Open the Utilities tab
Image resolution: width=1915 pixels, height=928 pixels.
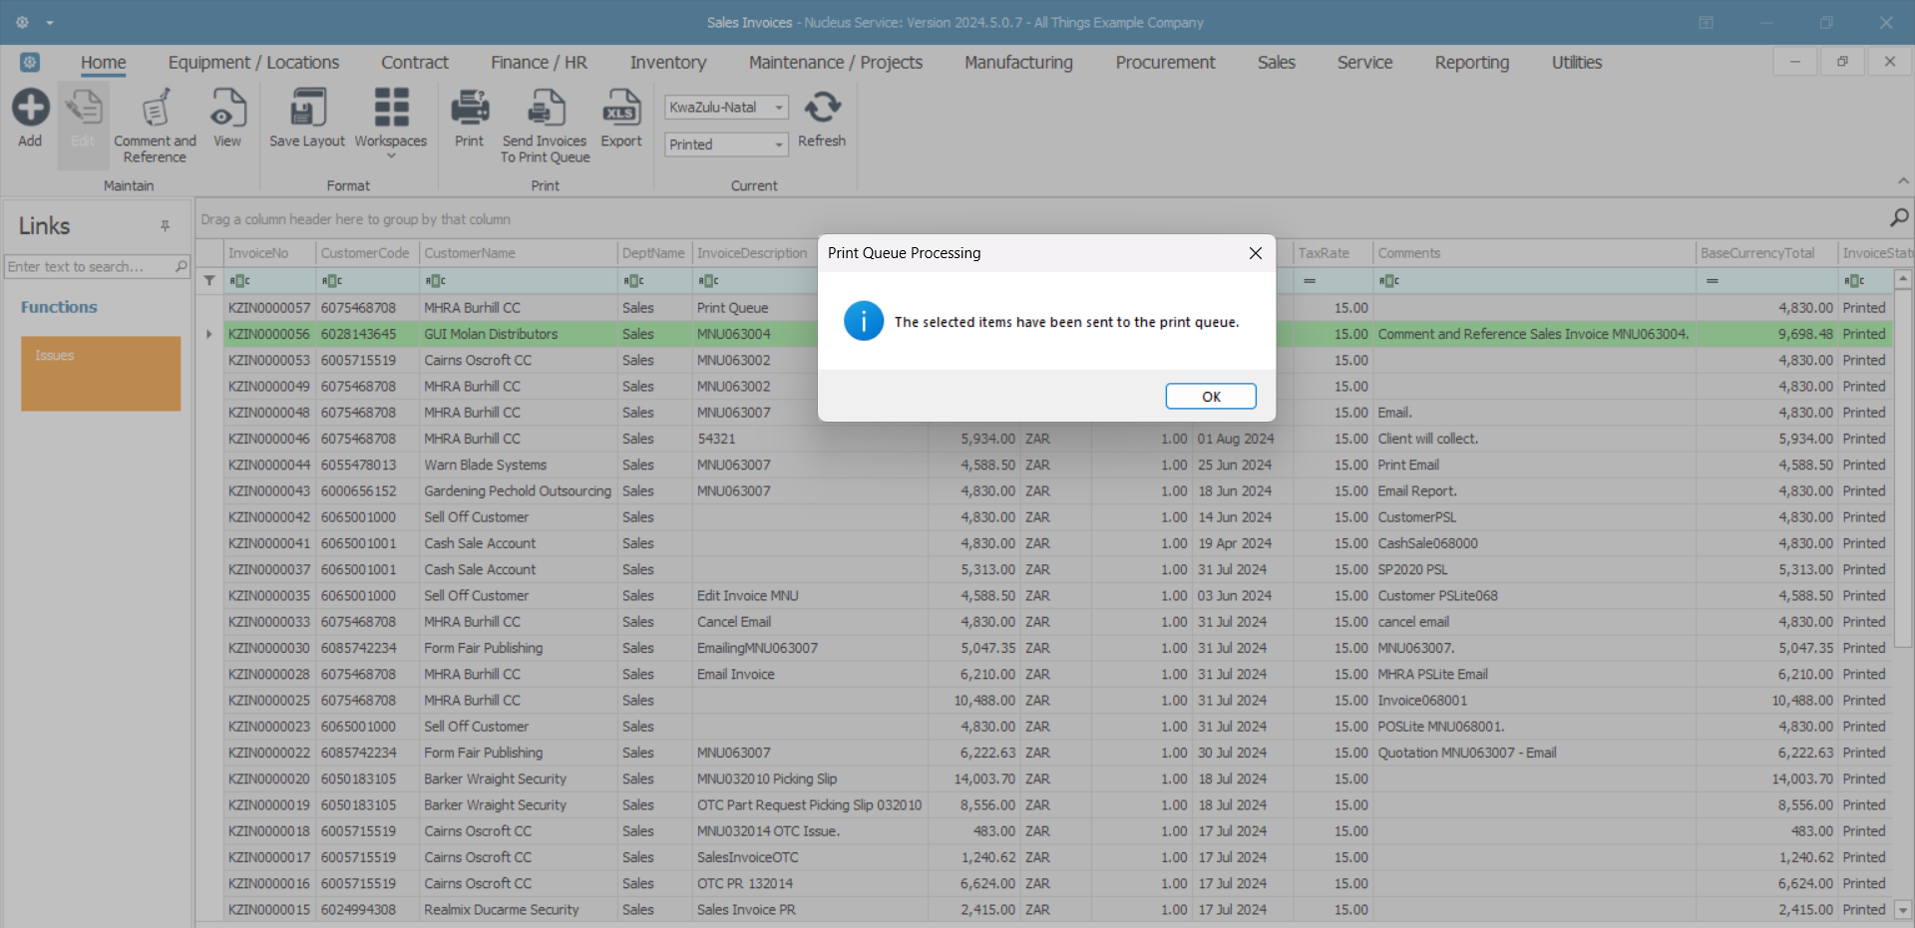click(1577, 62)
